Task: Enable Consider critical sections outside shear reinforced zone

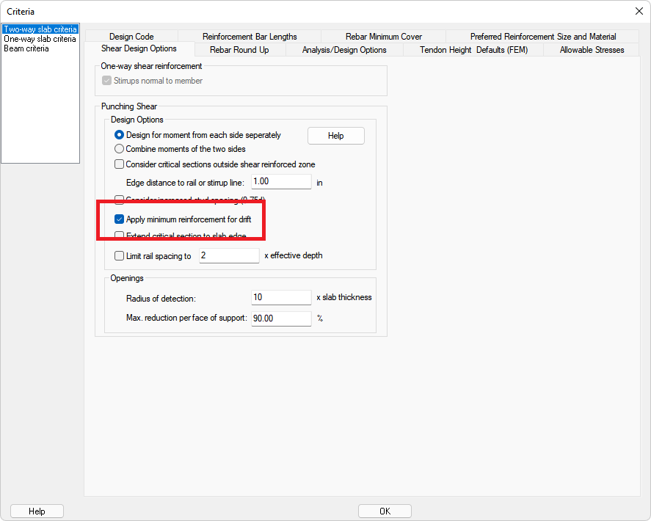Action: tap(120, 164)
